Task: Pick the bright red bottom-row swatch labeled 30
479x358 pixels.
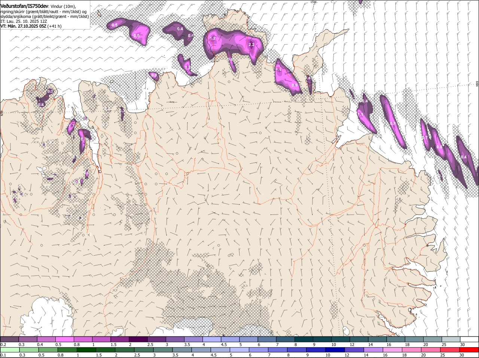Action: (469, 350)
